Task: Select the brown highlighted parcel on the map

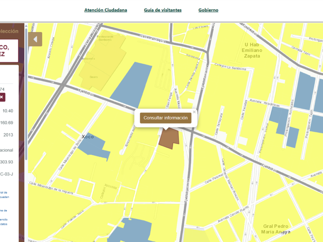Action: [169, 138]
